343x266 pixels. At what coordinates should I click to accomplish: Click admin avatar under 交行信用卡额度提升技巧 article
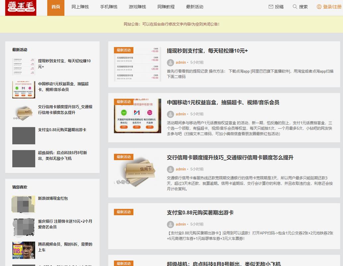171,169
